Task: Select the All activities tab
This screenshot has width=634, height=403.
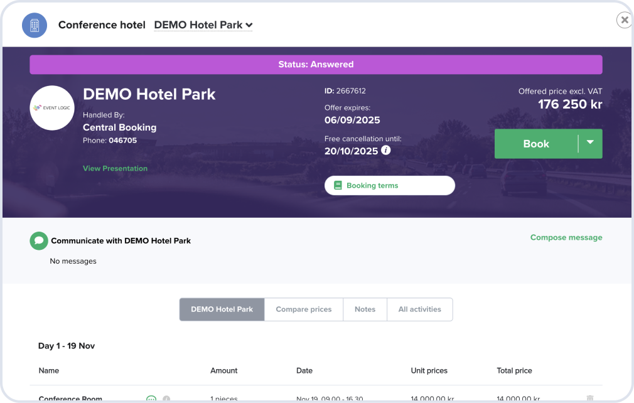Action: pos(419,309)
